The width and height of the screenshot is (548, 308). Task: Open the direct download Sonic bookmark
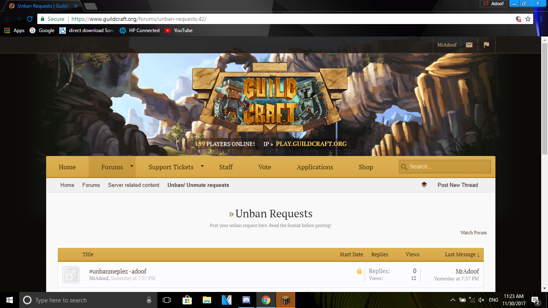click(87, 30)
